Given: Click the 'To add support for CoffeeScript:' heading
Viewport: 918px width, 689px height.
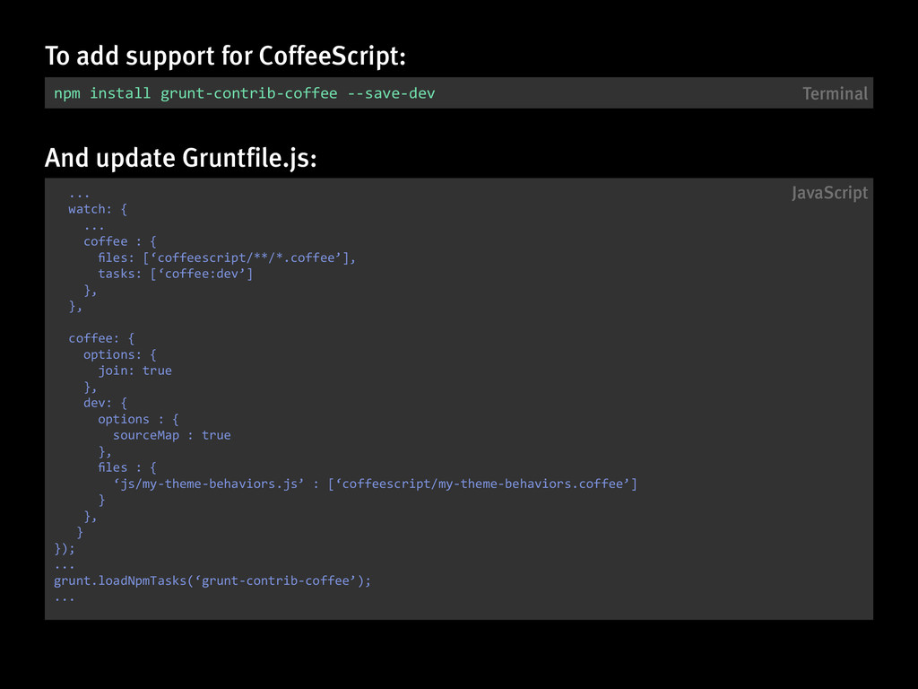Looking at the screenshot, I should pos(225,57).
